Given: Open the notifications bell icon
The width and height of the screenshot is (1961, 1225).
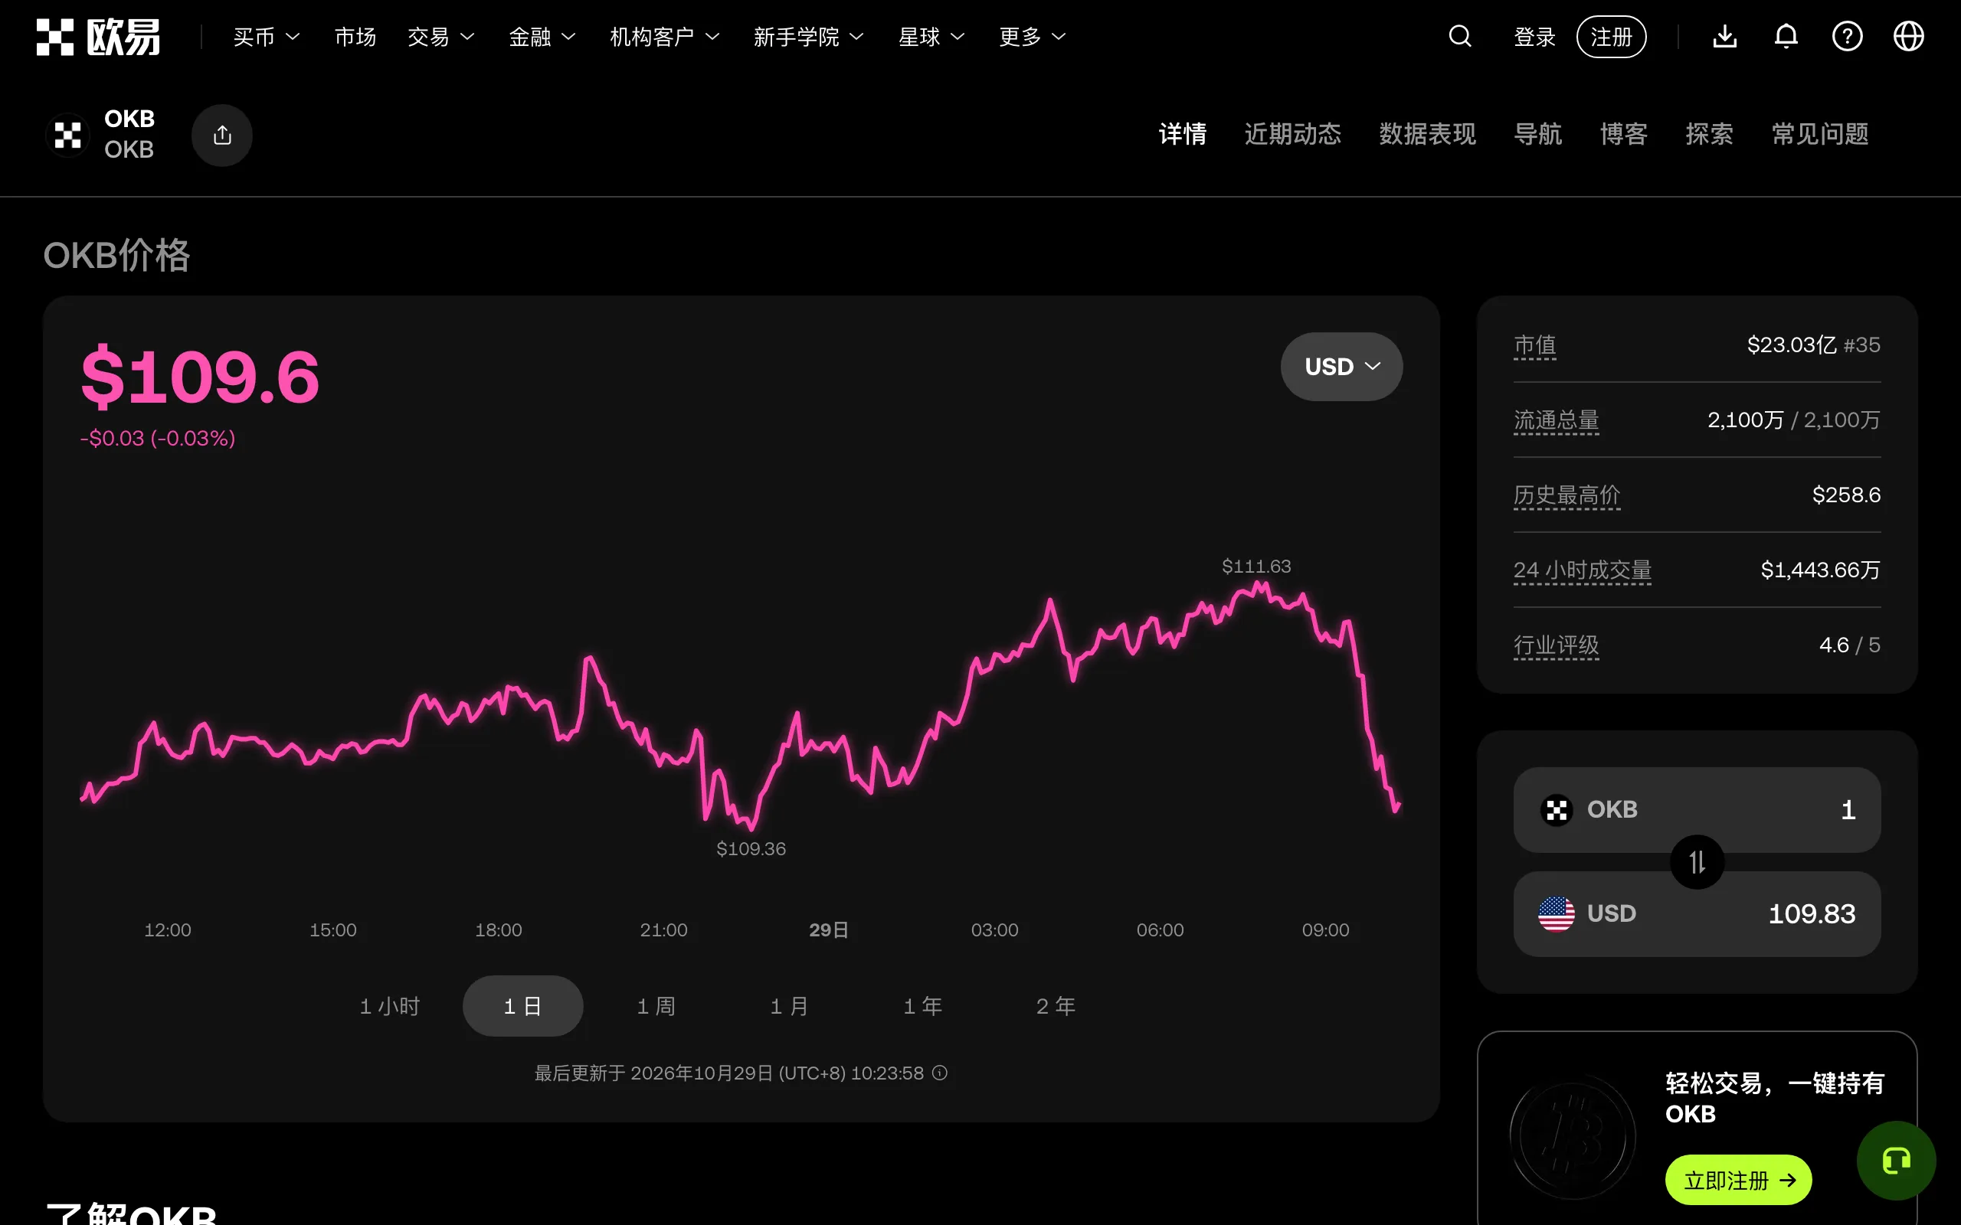Looking at the screenshot, I should (x=1786, y=37).
